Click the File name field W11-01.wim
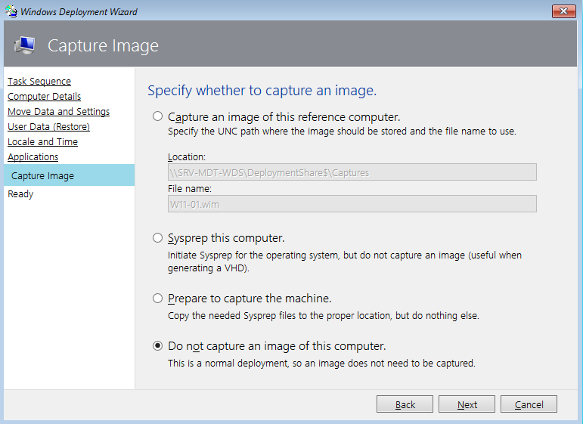This screenshot has height=424, width=583. (352, 204)
